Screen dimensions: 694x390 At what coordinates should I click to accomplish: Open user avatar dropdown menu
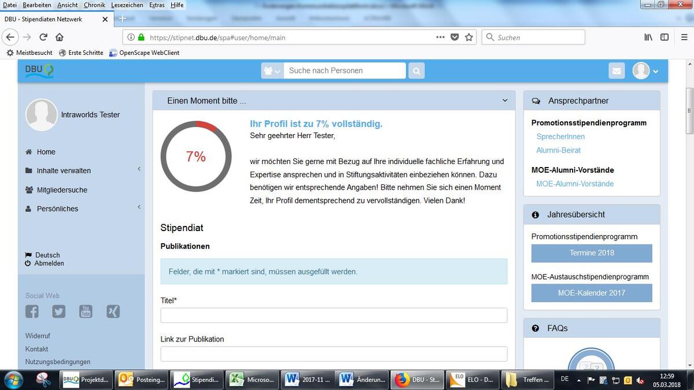point(645,70)
